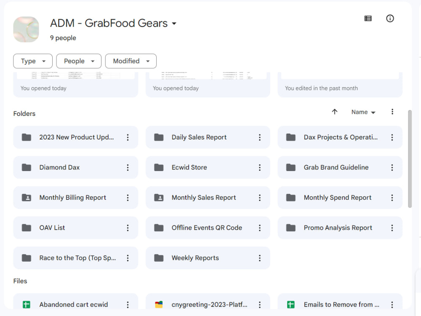Expand the Modified filter dropdown
Viewport: 421px width, 316px height.
coord(131,61)
